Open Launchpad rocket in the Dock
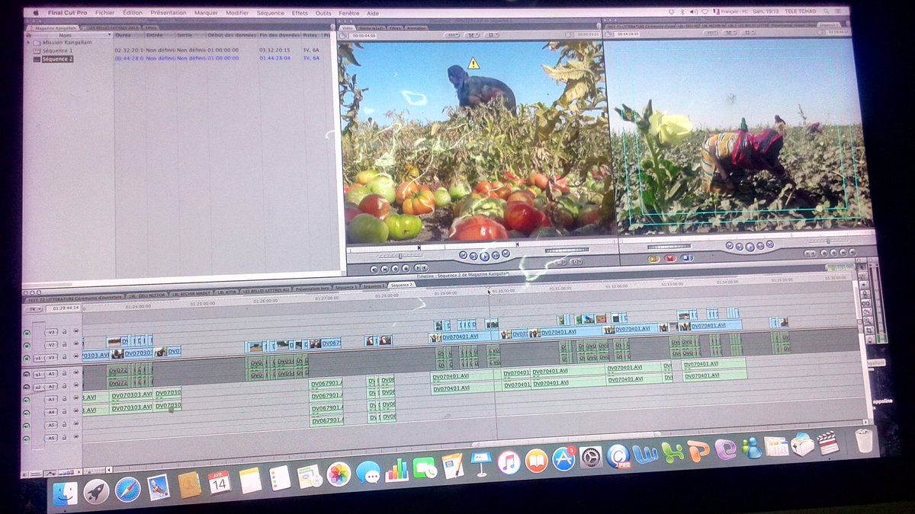Image resolution: width=915 pixels, height=514 pixels. [96, 491]
